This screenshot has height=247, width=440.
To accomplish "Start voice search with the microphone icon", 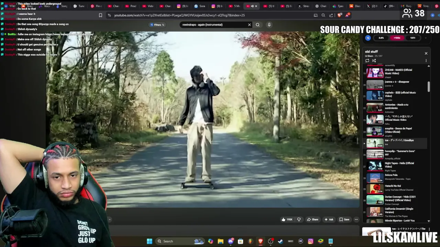I will pos(269,25).
